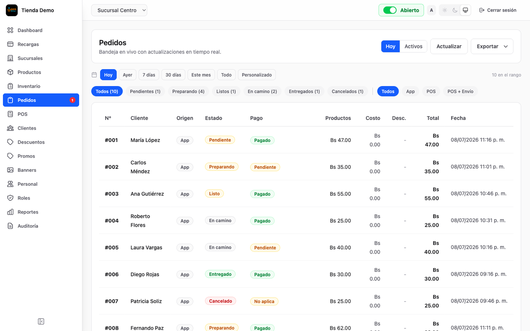Toggle the Abierto store switch

390,10
